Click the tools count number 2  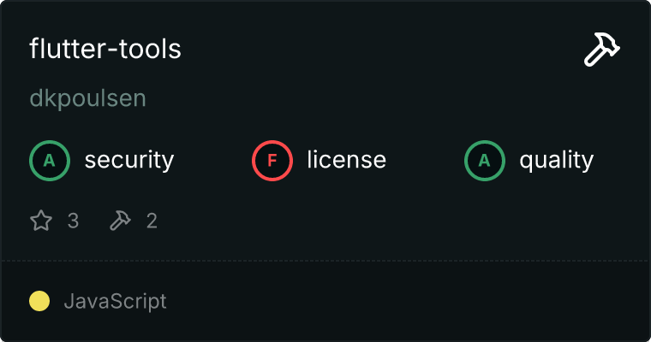coord(152,221)
